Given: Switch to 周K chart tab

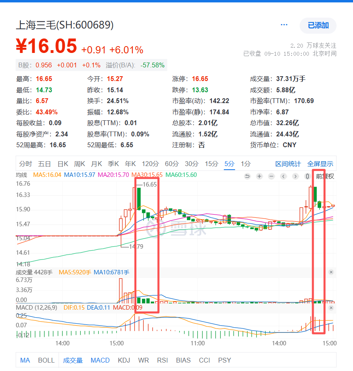Looking at the screenshot, I should (79, 164).
